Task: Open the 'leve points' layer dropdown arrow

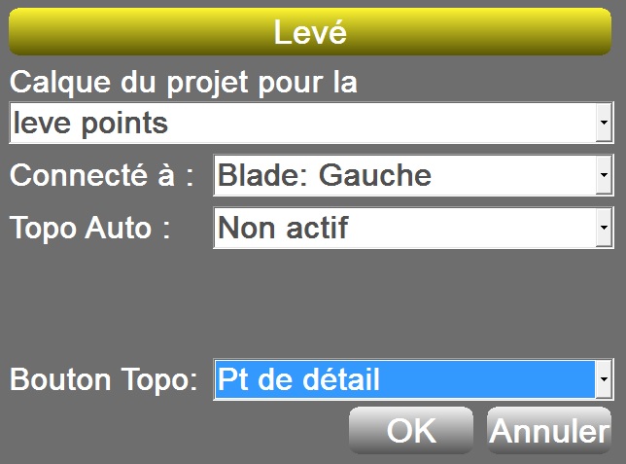Action: [605, 124]
